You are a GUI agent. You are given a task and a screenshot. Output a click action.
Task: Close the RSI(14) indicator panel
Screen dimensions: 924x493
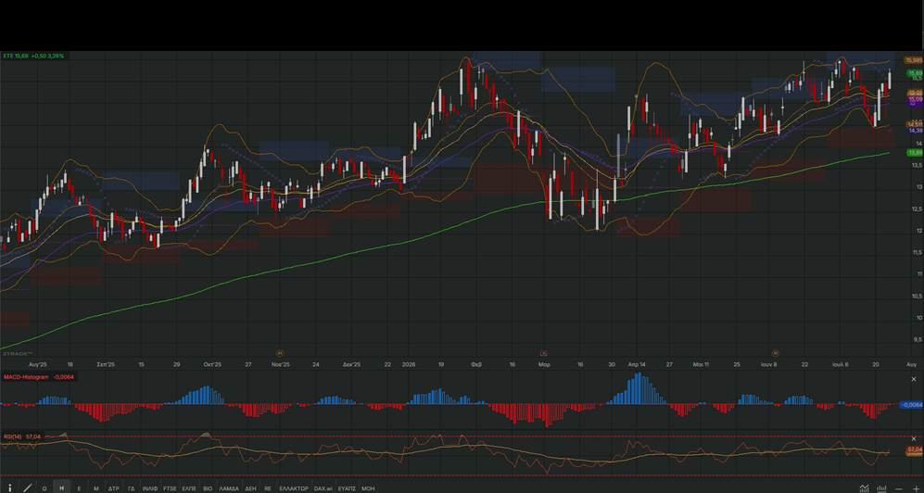[914, 437]
